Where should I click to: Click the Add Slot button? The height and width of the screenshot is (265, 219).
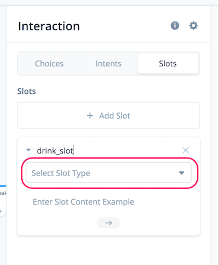[x=108, y=115]
